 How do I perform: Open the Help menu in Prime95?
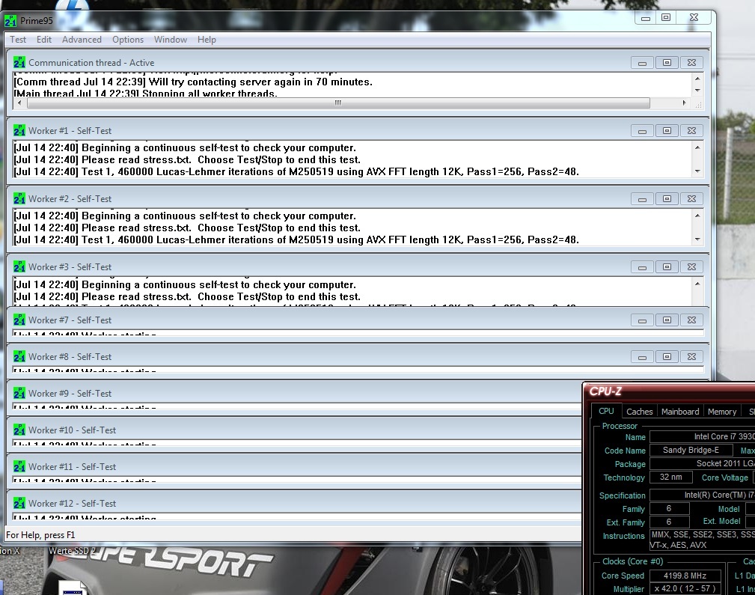(207, 40)
